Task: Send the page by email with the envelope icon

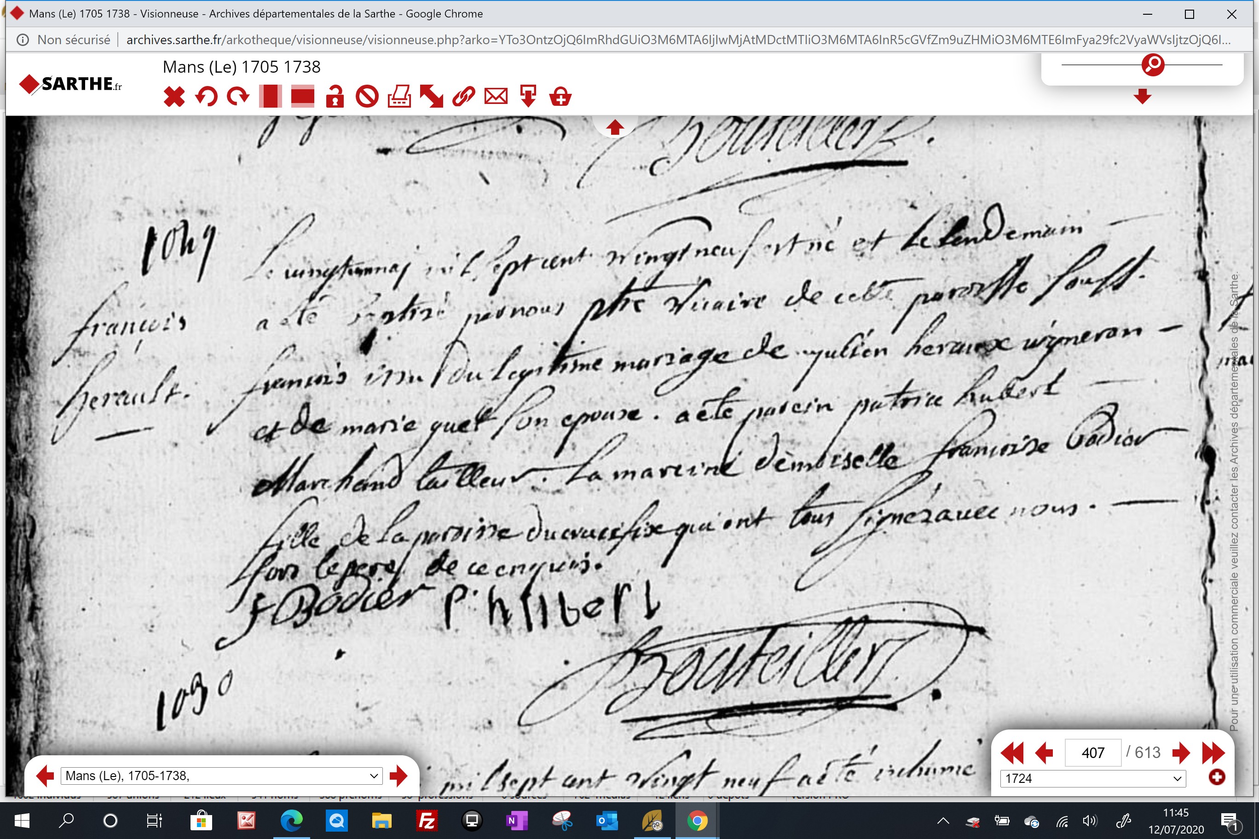Action: click(x=496, y=97)
